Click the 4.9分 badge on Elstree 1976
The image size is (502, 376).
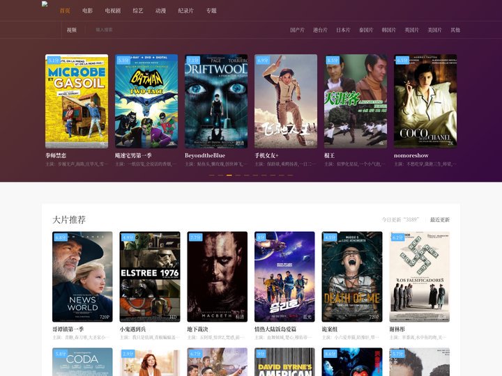[128, 237]
